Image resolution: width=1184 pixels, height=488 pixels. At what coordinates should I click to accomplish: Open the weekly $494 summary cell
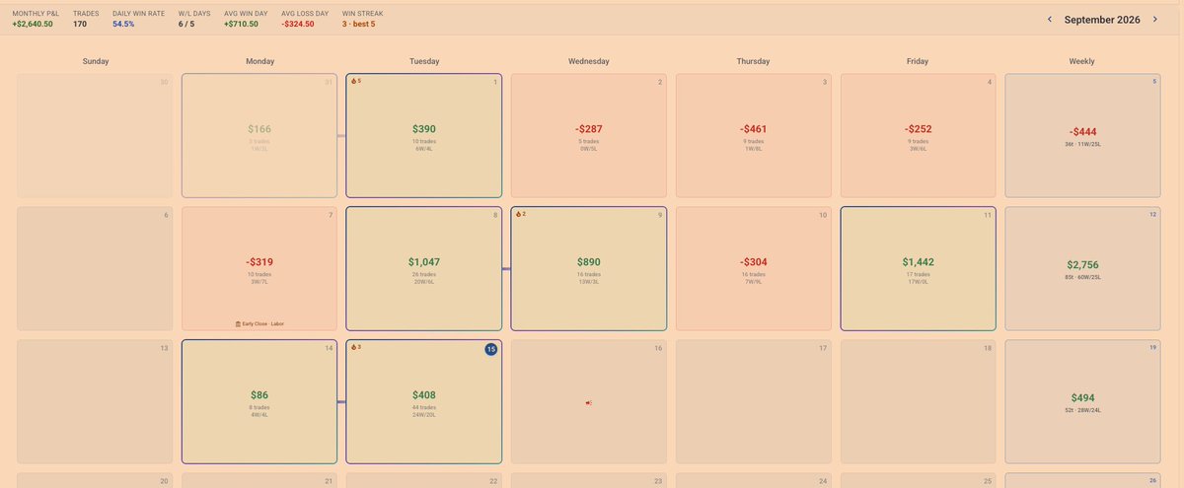pos(1082,401)
